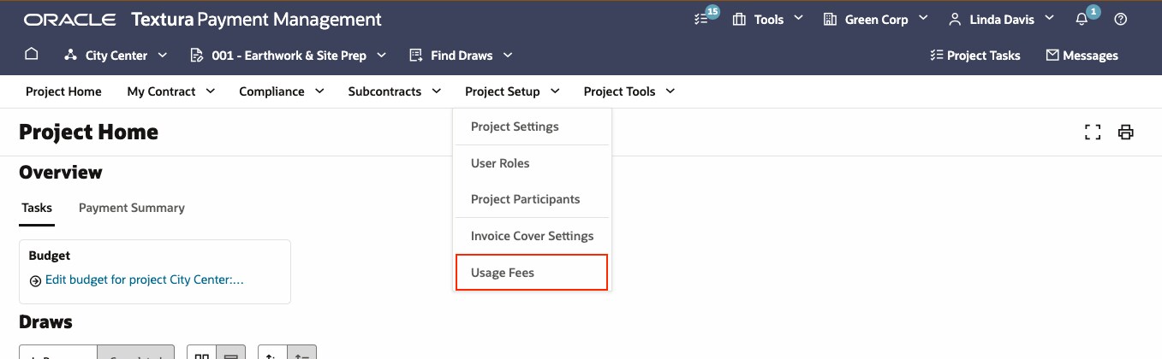Open the Tools dropdown
Image resolution: width=1162 pixels, height=359 pixels.
click(x=768, y=20)
